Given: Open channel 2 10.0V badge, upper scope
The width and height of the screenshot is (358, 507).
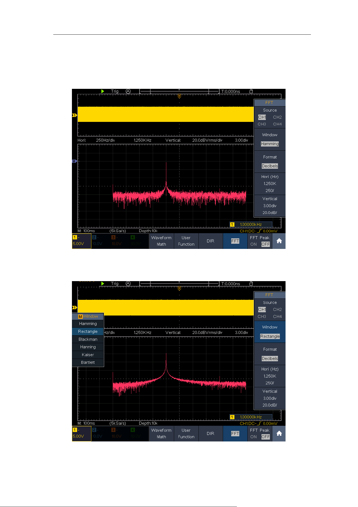Looking at the screenshot, I should pos(101,241).
